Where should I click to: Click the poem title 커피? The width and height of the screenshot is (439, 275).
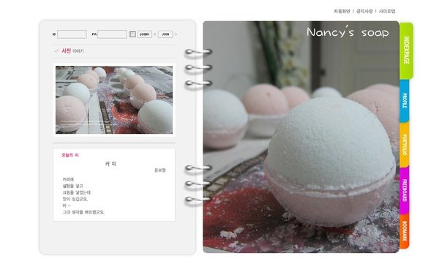coord(110,164)
